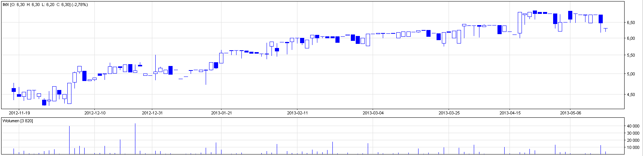The height and width of the screenshot is (156, 643).
Task: Click the 30 000 volume axis label
Action: click(x=632, y=133)
